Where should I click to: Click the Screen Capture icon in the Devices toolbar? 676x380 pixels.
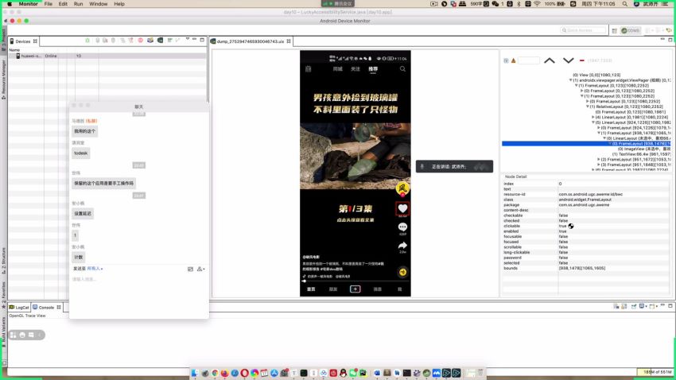150,41
